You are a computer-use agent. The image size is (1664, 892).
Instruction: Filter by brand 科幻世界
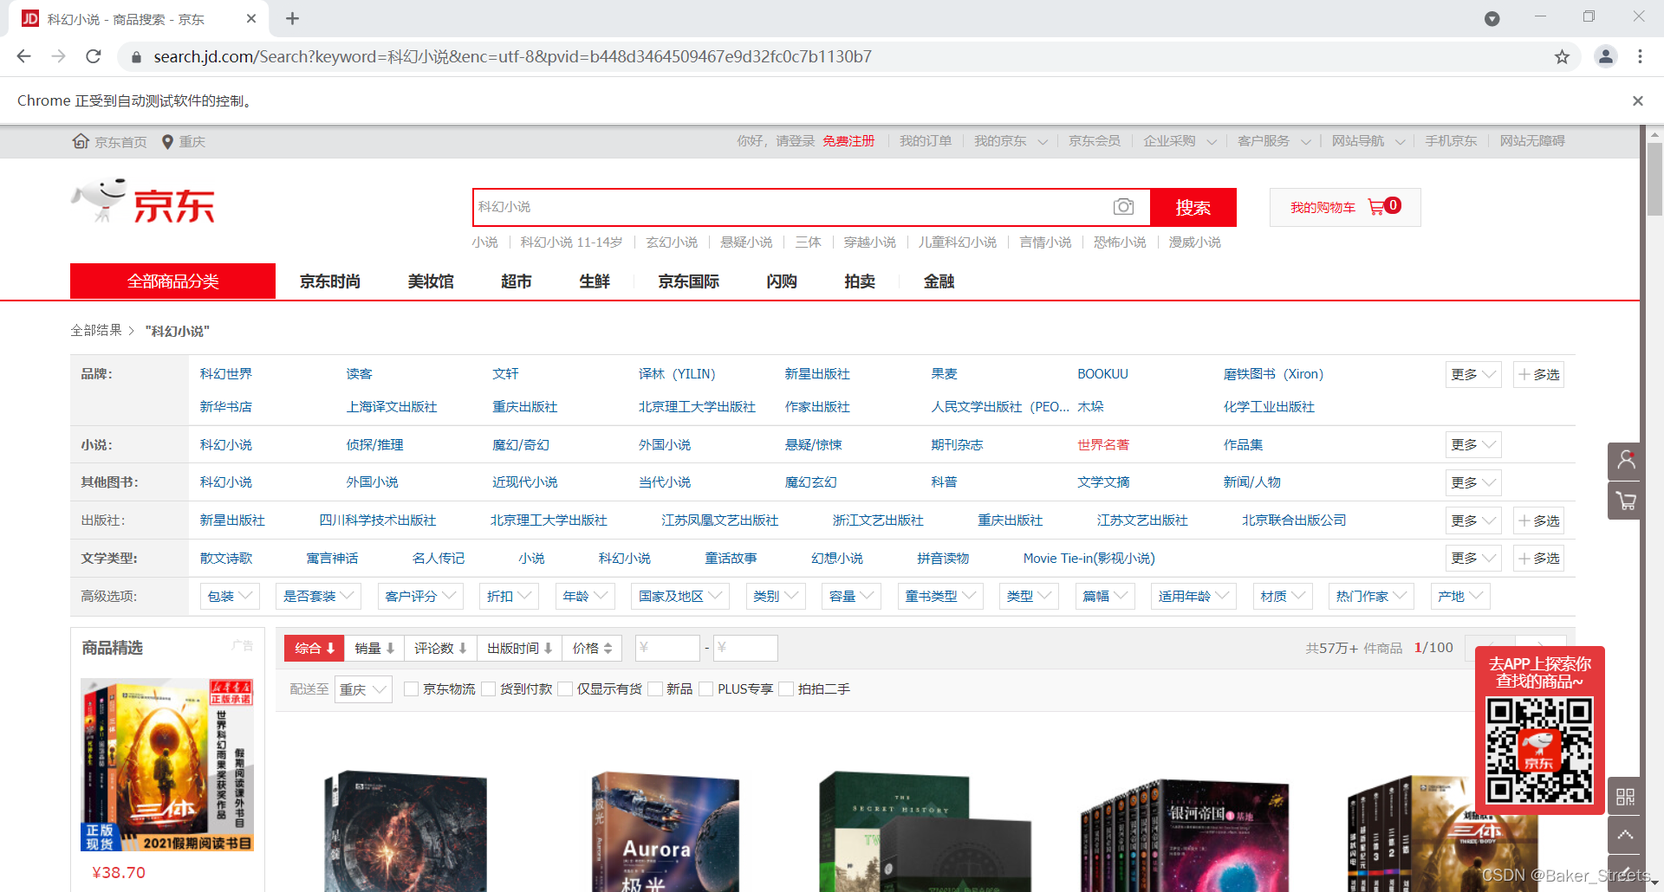point(226,374)
